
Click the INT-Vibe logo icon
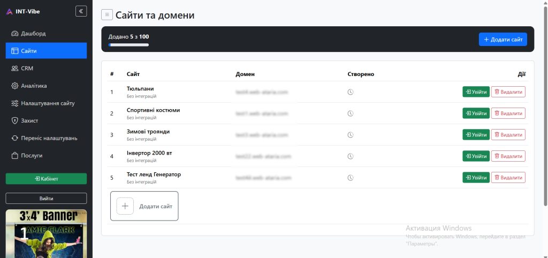10,12
